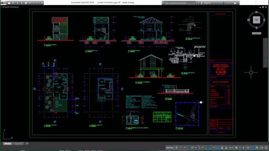Click the N direction on the ViewCube compass
Screen dimensions: 269x151
click(256, 12)
